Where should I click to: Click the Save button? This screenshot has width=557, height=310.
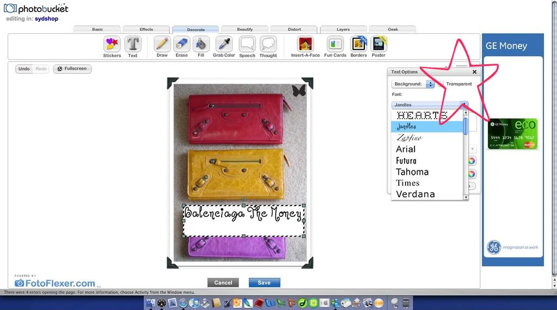click(264, 283)
